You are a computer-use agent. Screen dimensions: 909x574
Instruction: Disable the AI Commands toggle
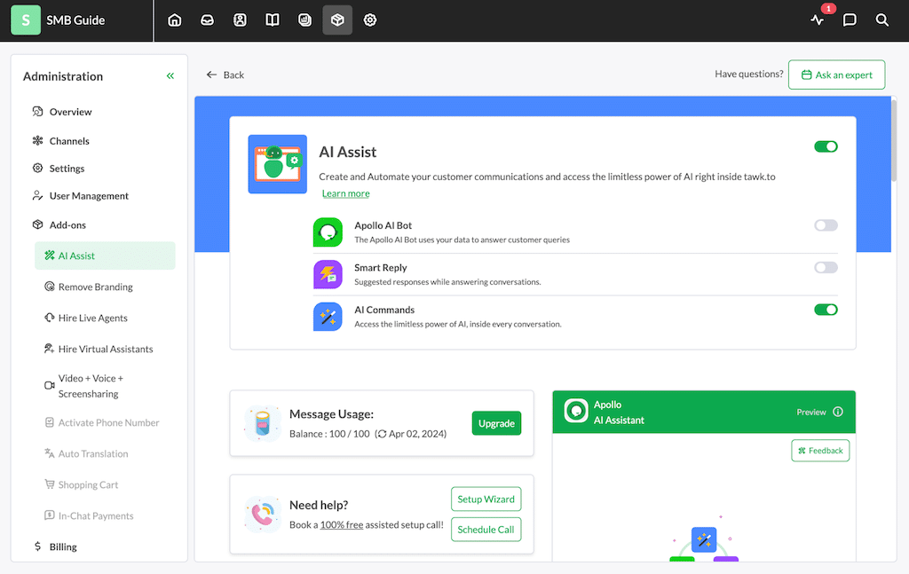[x=826, y=310]
